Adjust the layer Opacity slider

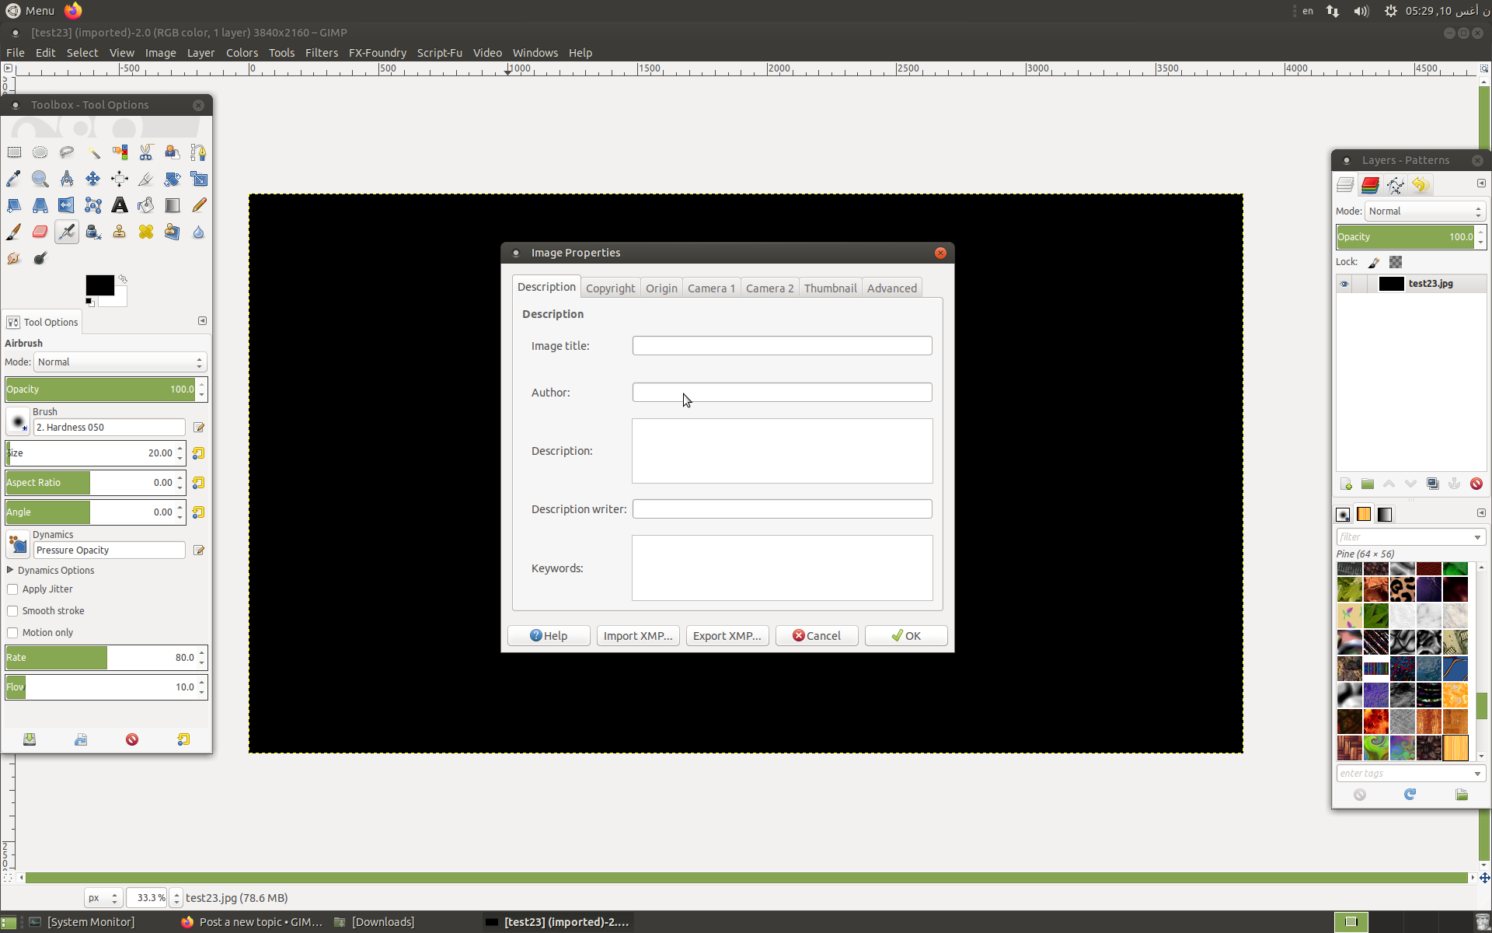[1405, 237]
